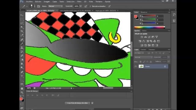Click the foreground red color swatch in toolbox
The image size is (196, 110).
click(21, 99)
